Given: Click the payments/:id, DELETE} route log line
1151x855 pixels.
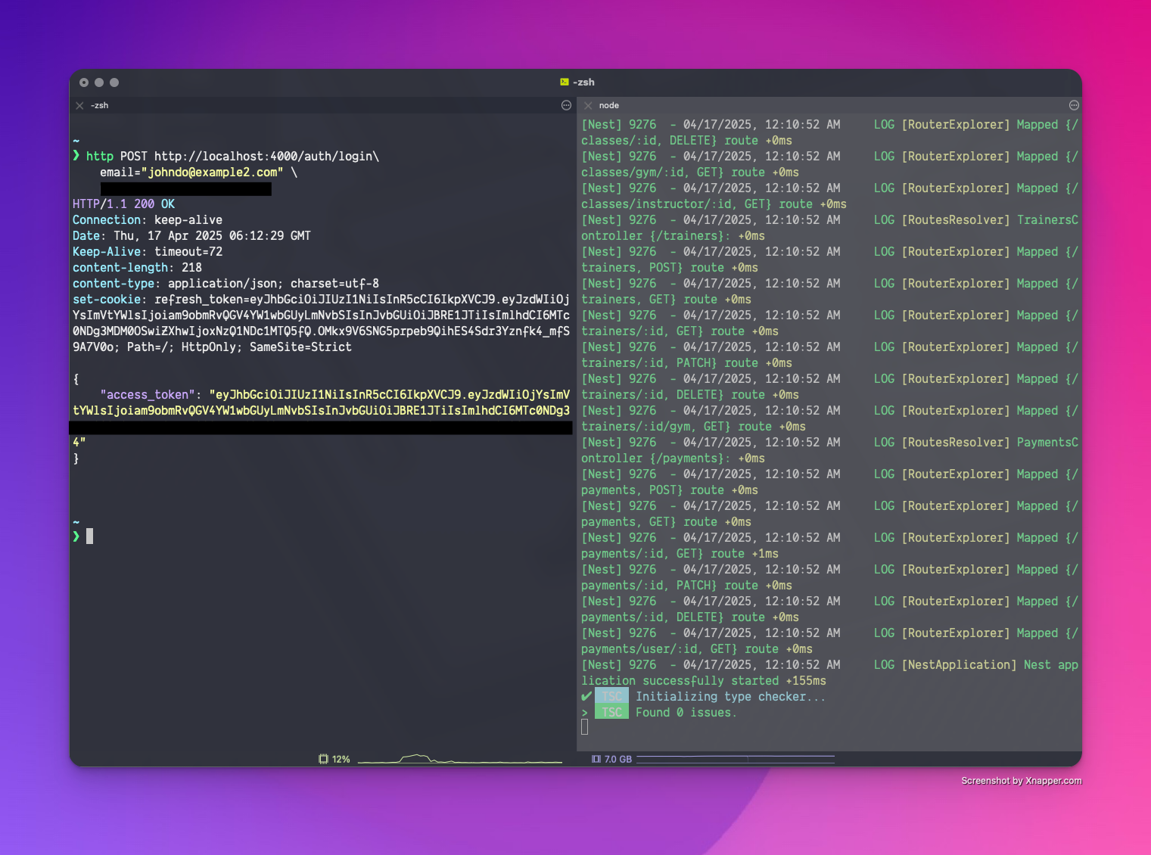Looking at the screenshot, I should (690, 617).
